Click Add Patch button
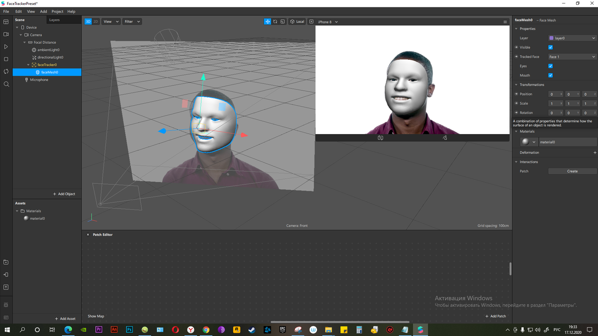598x336 pixels. pos(495,316)
